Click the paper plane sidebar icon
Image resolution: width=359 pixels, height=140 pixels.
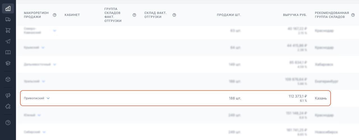pos(8,41)
